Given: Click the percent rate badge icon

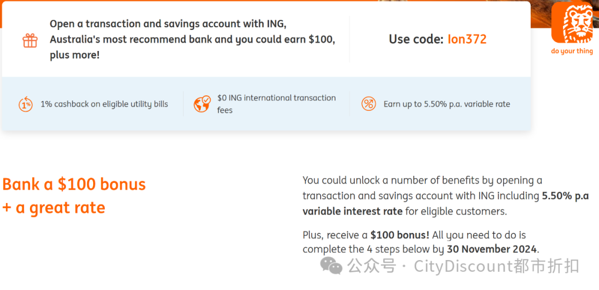Looking at the screenshot, I should click(368, 104).
